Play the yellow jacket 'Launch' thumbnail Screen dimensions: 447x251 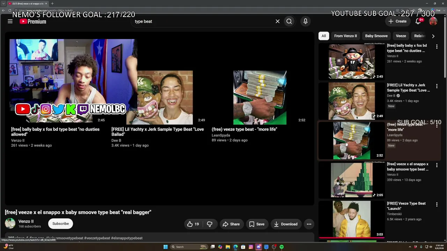pos(352,219)
